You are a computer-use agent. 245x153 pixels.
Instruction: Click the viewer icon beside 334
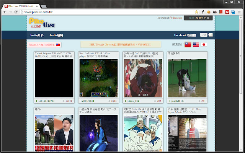[199, 101]
